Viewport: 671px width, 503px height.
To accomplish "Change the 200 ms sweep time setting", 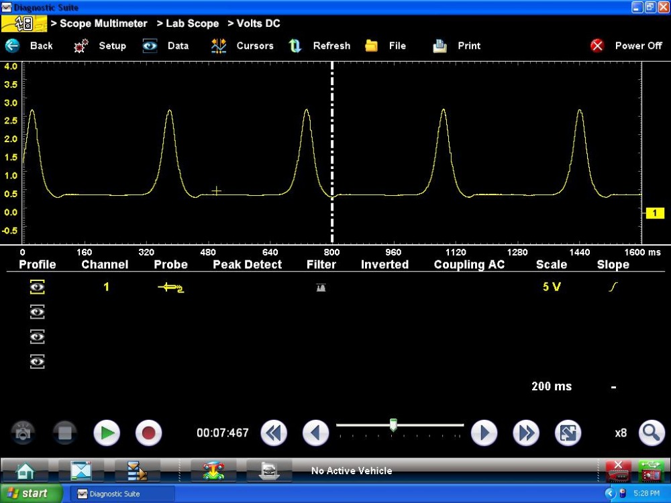I will coord(551,386).
